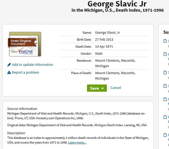Click the second suggested record document icon
The width and height of the screenshot is (169, 149).
coord(165,54)
